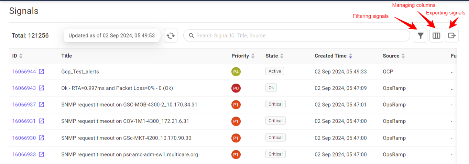
Task: Click external link icon beside 16066933
Action: (x=41, y=154)
